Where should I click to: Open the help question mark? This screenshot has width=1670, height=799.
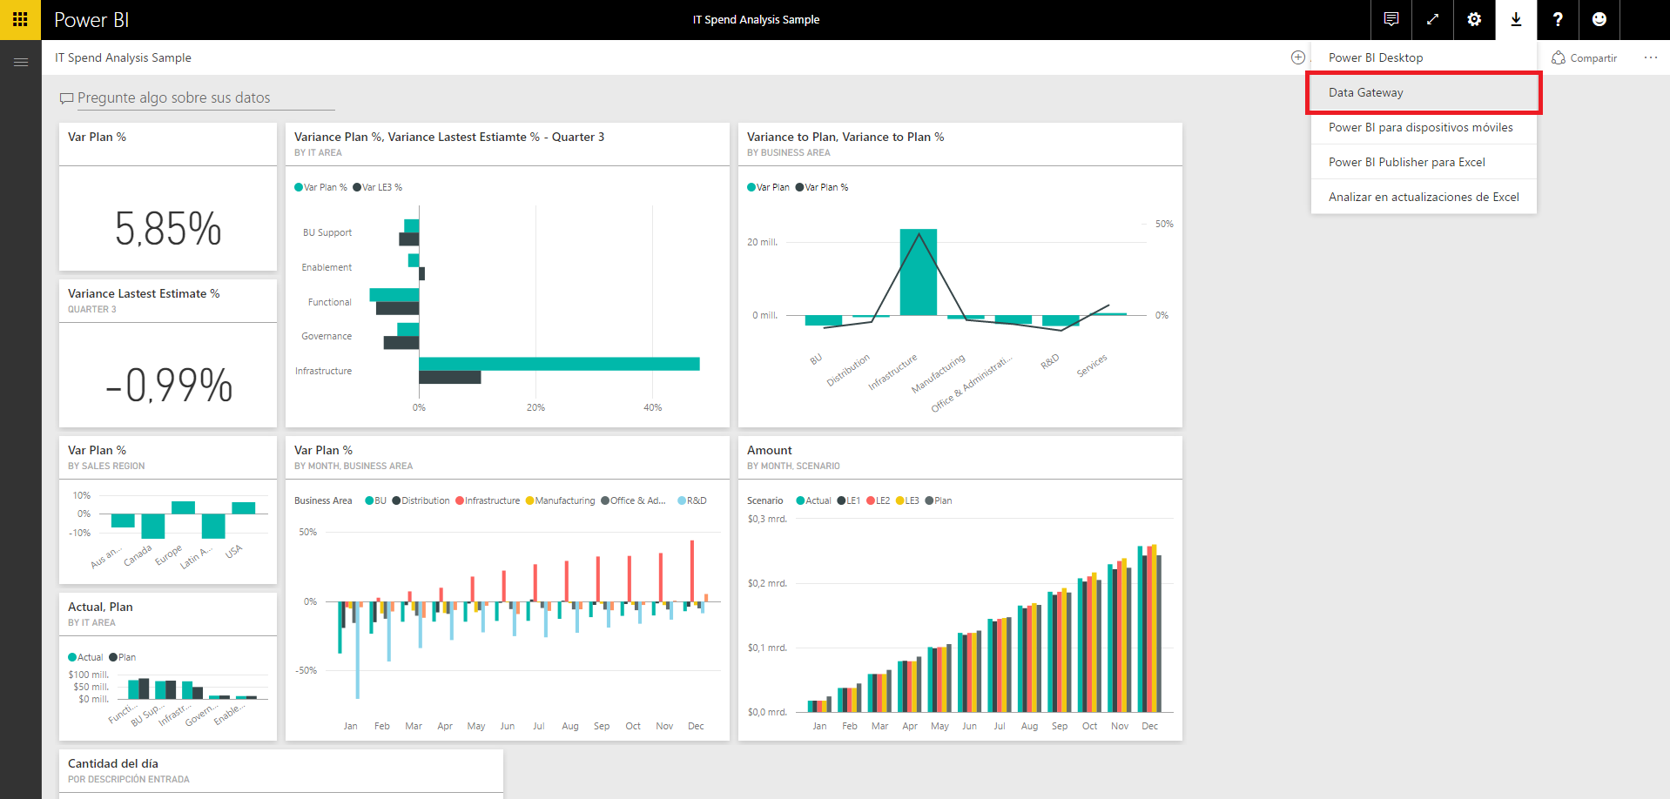click(x=1558, y=19)
